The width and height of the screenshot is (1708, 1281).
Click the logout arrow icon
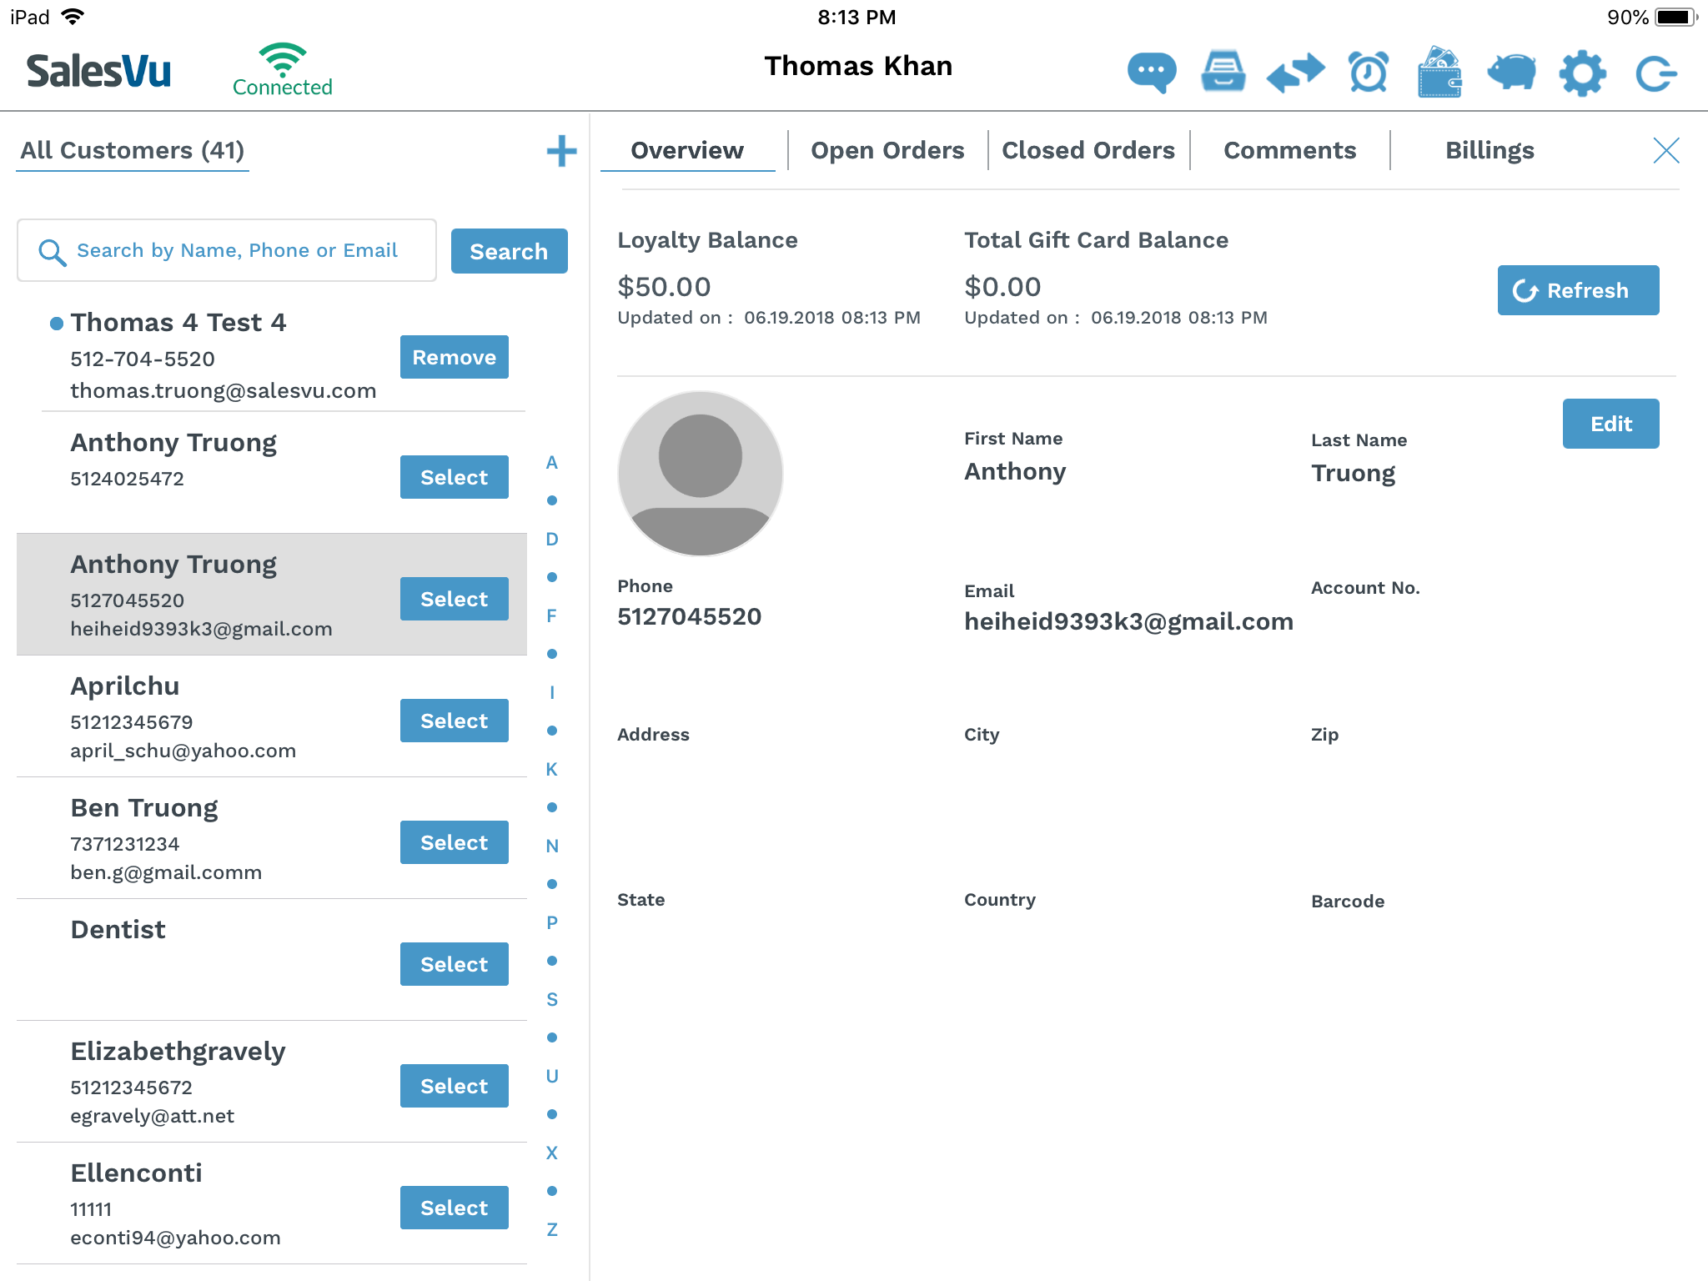click(x=1655, y=73)
